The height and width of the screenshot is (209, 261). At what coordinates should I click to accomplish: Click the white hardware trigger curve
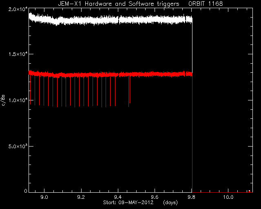(111, 20)
